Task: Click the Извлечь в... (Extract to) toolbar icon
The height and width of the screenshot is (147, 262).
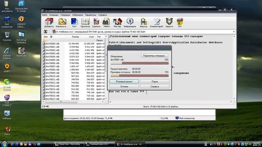Action: (62, 23)
